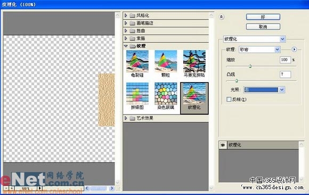Click the 取消 cancel button
Viewport: 309px width, 195px height.
pos(263,27)
